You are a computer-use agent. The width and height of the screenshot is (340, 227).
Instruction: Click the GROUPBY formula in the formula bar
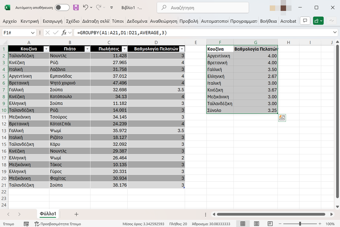[122, 33]
